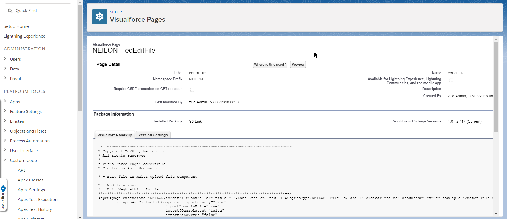Expand the Email section
The height and width of the screenshot is (219, 507).
click(5, 78)
